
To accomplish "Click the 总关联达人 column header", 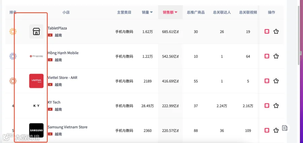I will tap(222, 12).
